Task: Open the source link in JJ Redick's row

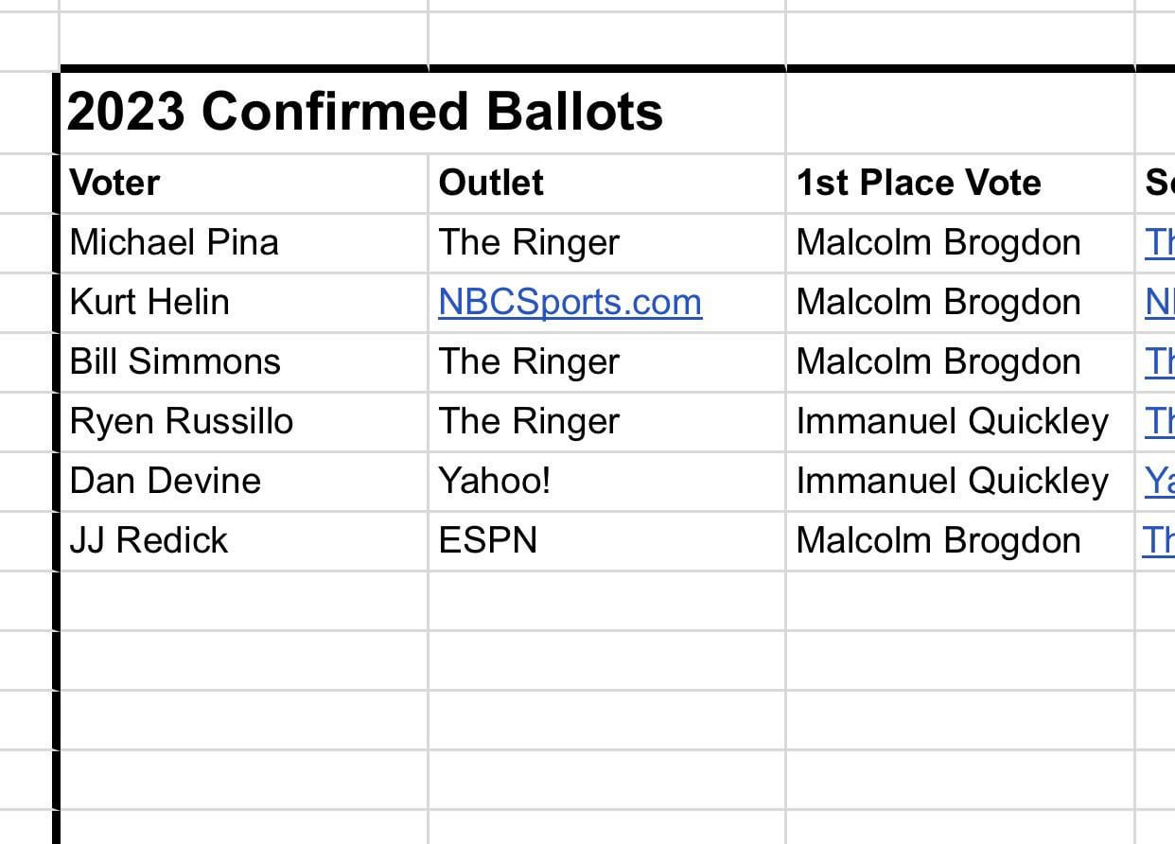Action: 1160,541
